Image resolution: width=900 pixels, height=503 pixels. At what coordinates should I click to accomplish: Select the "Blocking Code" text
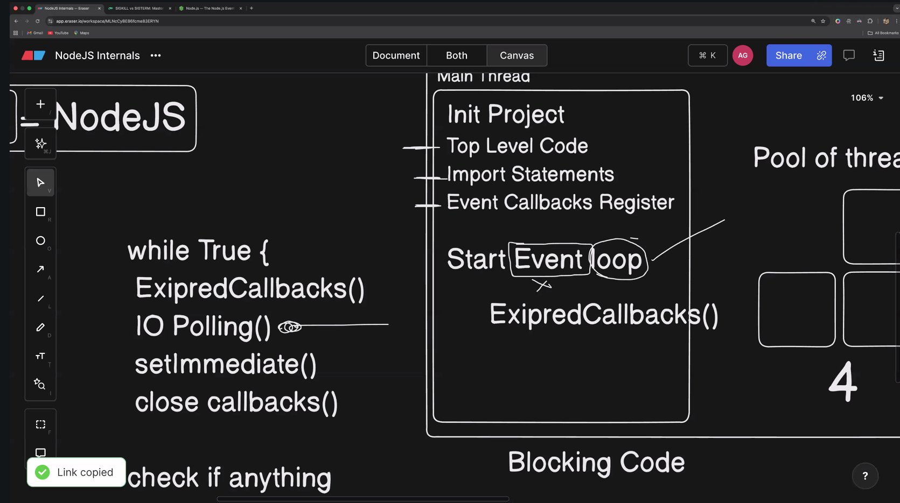[x=596, y=463]
